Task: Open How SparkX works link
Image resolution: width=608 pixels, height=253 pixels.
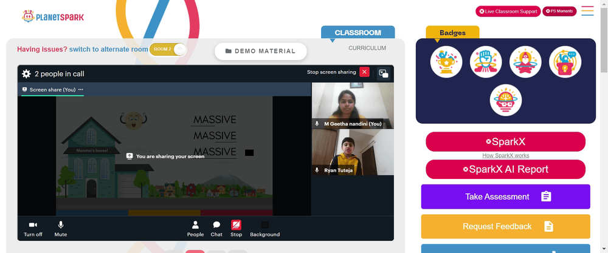Action: 506,155
